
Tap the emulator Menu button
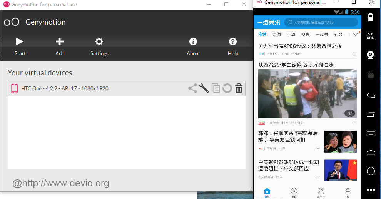pyautogui.click(x=371, y=133)
